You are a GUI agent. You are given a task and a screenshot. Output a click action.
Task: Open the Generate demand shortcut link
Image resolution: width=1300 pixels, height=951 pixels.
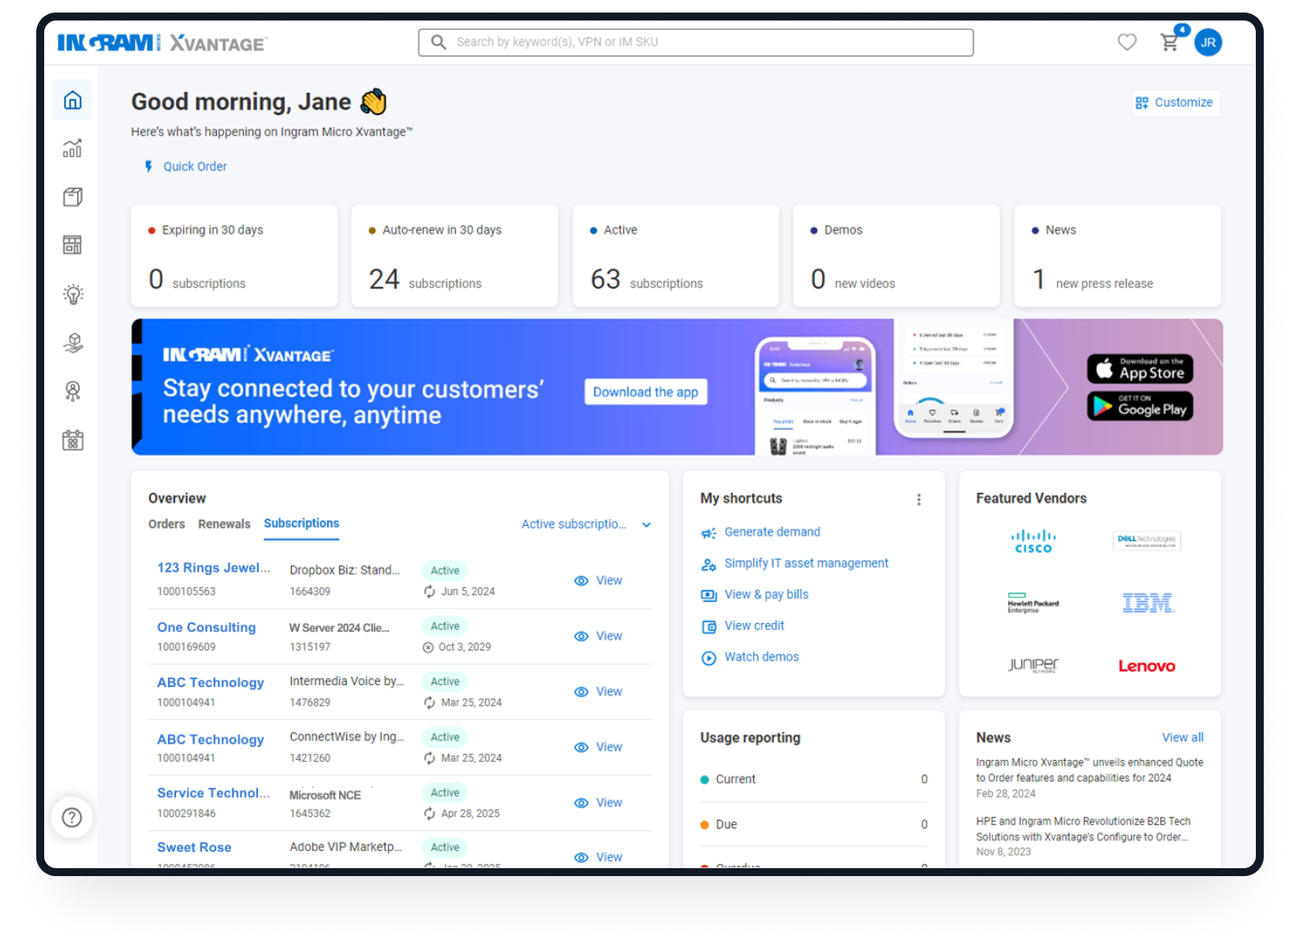pos(771,532)
